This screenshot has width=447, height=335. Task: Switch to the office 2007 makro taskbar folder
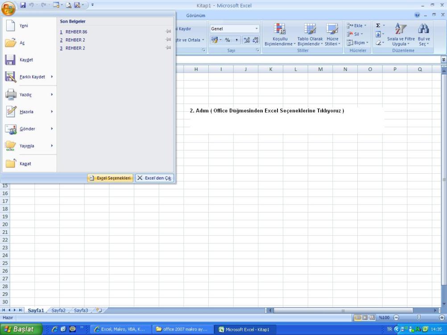182,329
